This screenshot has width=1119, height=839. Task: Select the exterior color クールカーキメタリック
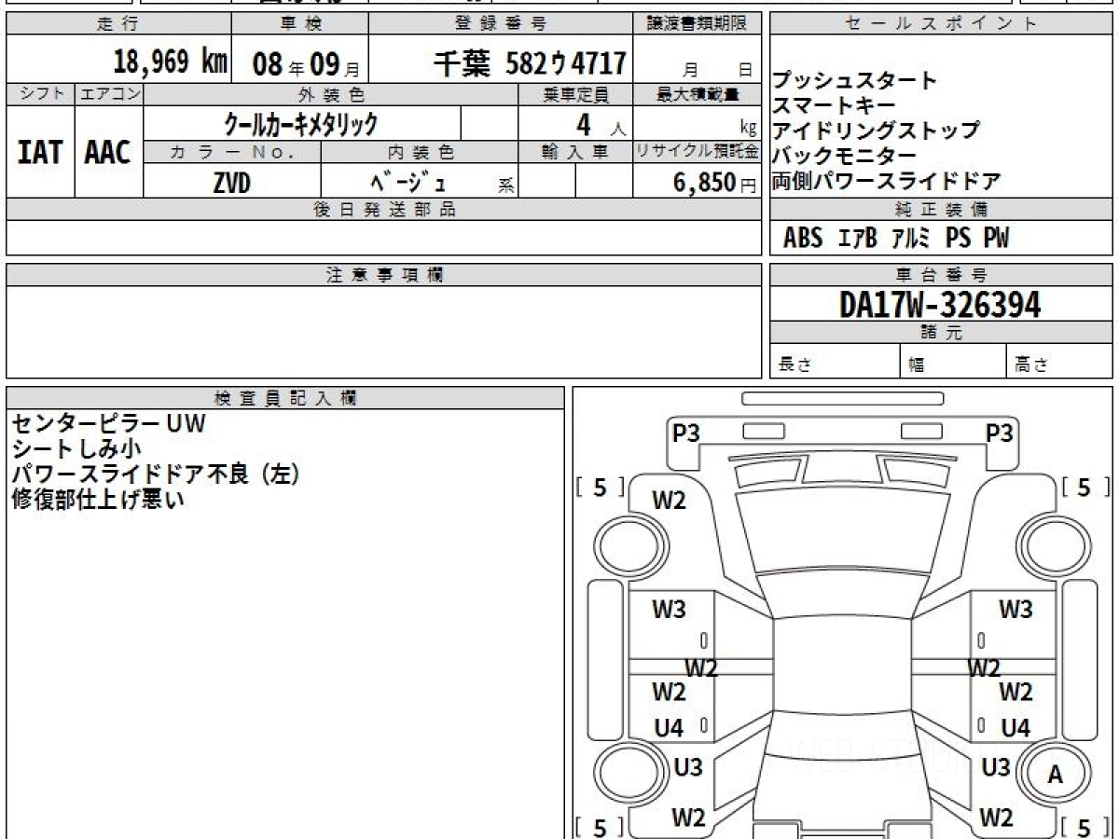pos(301,123)
